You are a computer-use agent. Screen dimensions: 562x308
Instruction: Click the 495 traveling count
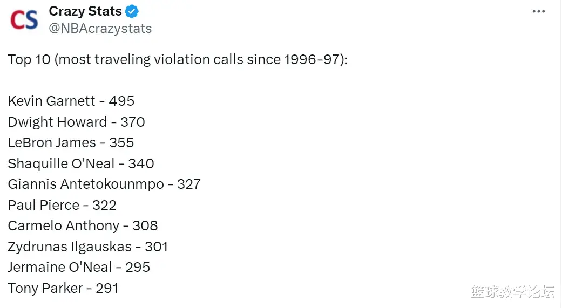click(121, 101)
